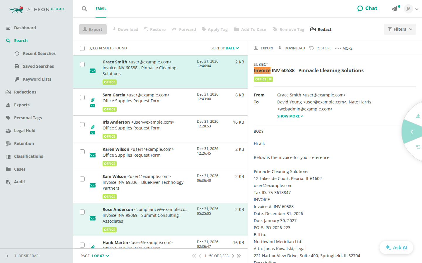Image resolution: width=422 pixels, height=263 pixels.
Task: Click Download in the email preview header
Action: tap(291, 48)
